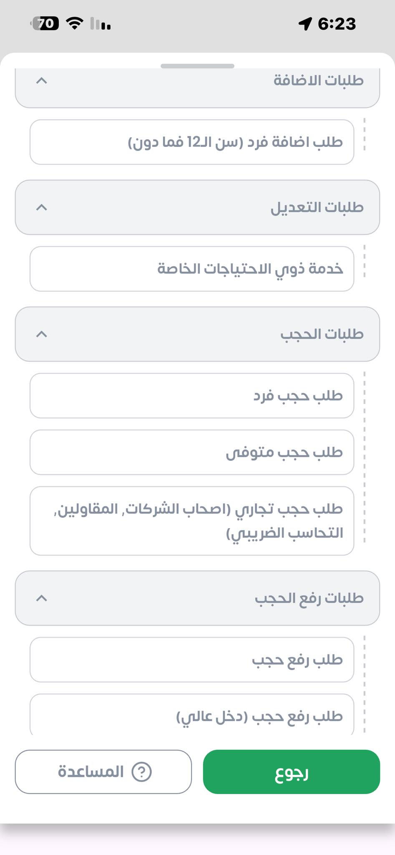Tap the cellular signal bars icon
The image size is (395, 855).
[101, 24]
